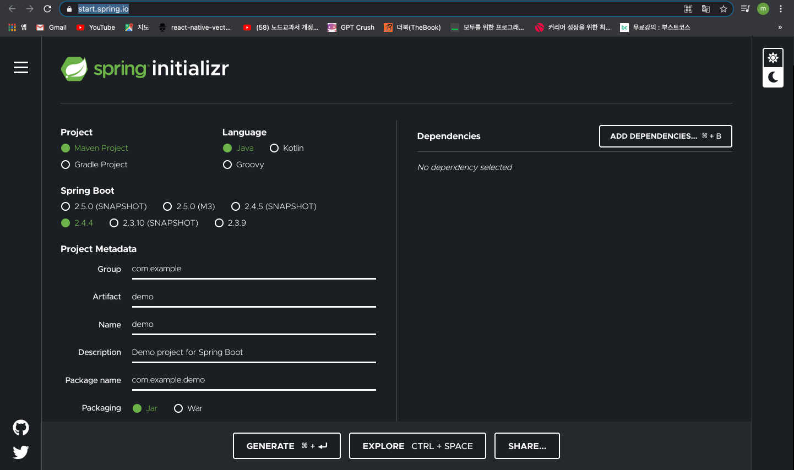Click the EXPLORE button

click(417, 446)
